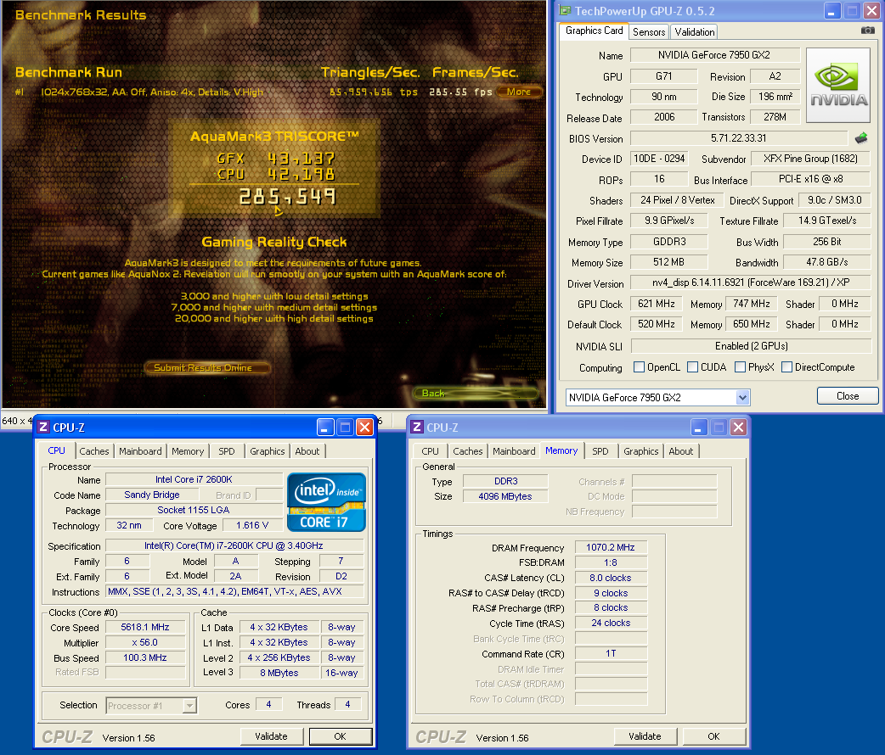Open Graphics tab in left CPU-Z window

(267, 451)
